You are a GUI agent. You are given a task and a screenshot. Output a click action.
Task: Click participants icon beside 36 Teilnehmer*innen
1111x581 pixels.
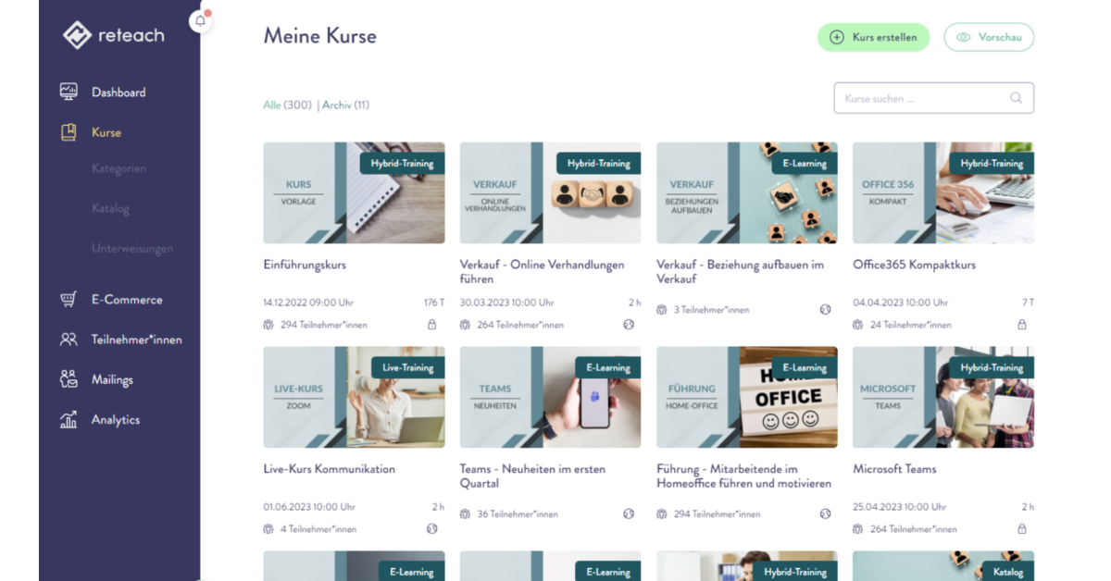[x=466, y=514]
